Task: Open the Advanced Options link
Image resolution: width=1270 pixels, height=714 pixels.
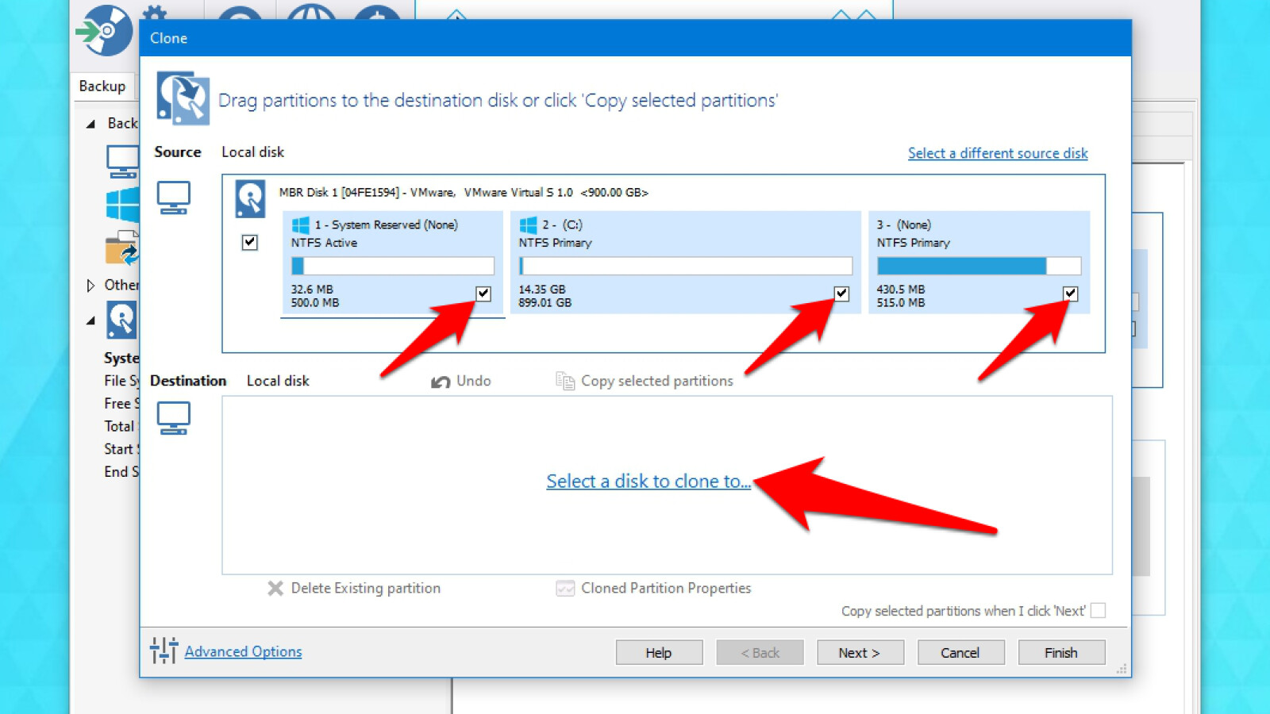Action: [x=243, y=651]
